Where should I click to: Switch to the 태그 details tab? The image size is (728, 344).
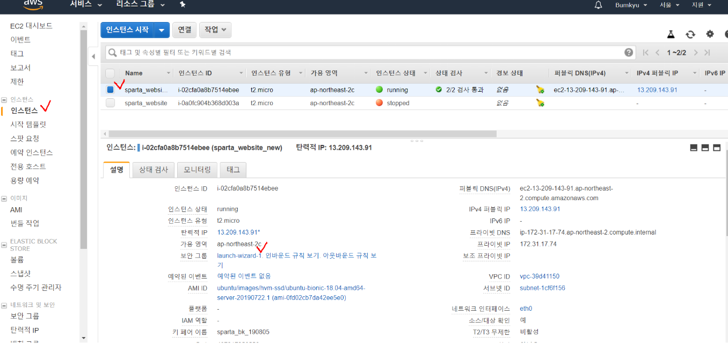coord(233,170)
